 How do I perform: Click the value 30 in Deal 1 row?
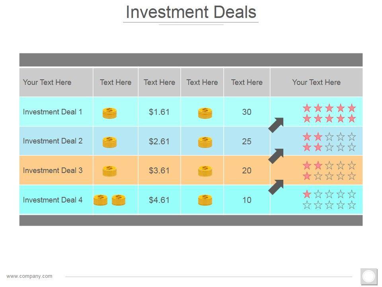[247, 112]
